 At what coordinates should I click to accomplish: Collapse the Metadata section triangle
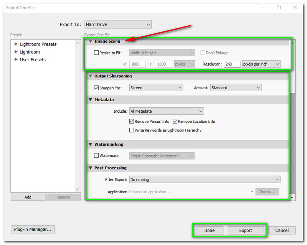91,100
